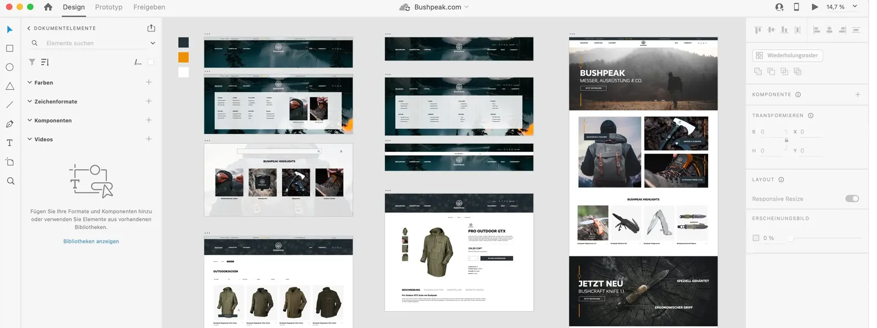
Task: Add a new color with Farben plus
Action: (149, 82)
